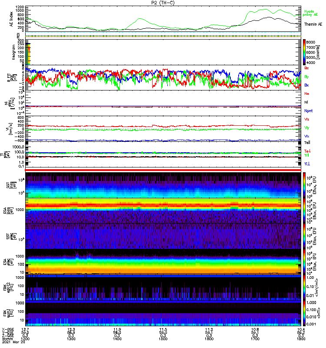Select the blue "Bx" legend label
326x348 pixels.
(306, 85)
